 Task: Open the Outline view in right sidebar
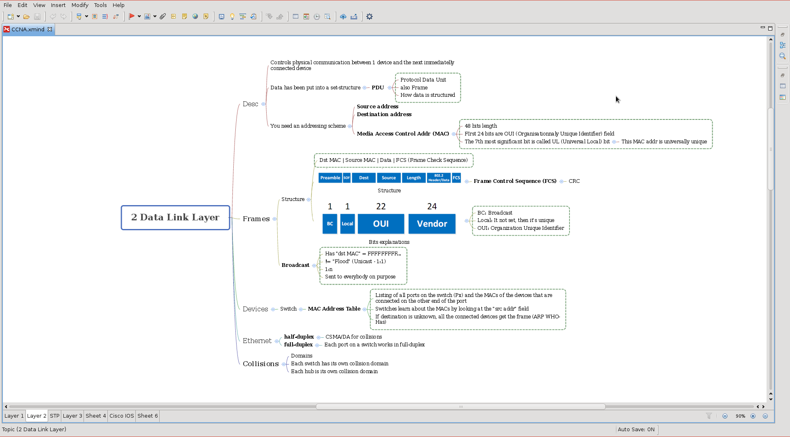point(783,45)
